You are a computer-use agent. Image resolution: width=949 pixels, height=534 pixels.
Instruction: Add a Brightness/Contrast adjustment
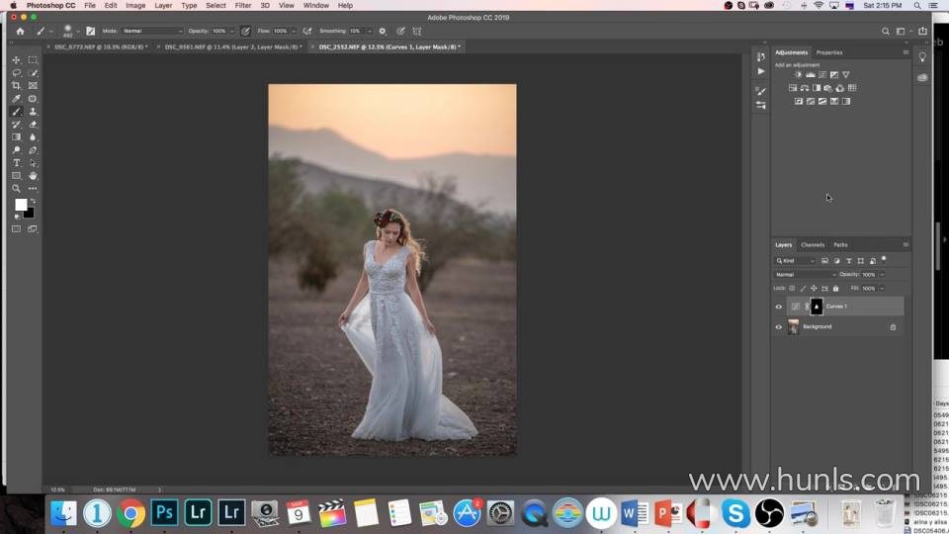(799, 74)
